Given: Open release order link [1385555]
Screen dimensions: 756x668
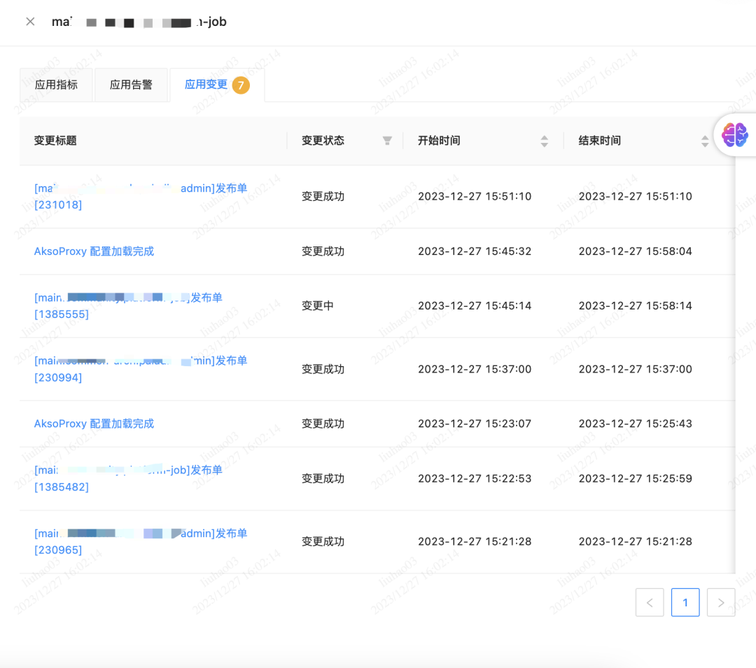Looking at the screenshot, I should pos(128,306).
